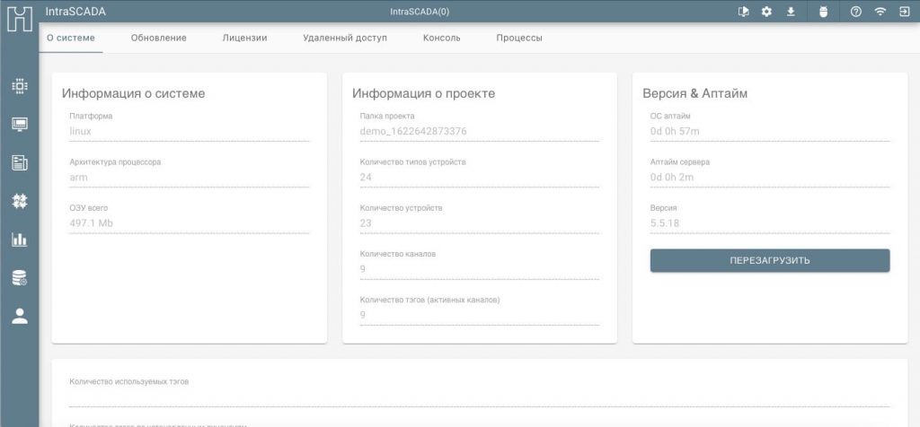Switch to the "Процессы" tab

click(519, 38)
